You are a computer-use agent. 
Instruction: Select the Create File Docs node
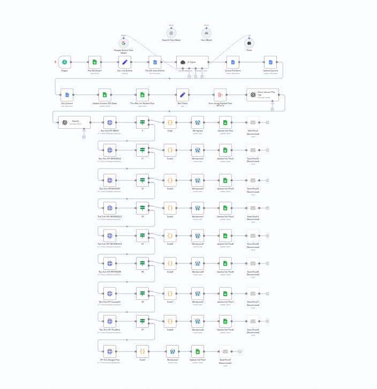coord(232,62)
